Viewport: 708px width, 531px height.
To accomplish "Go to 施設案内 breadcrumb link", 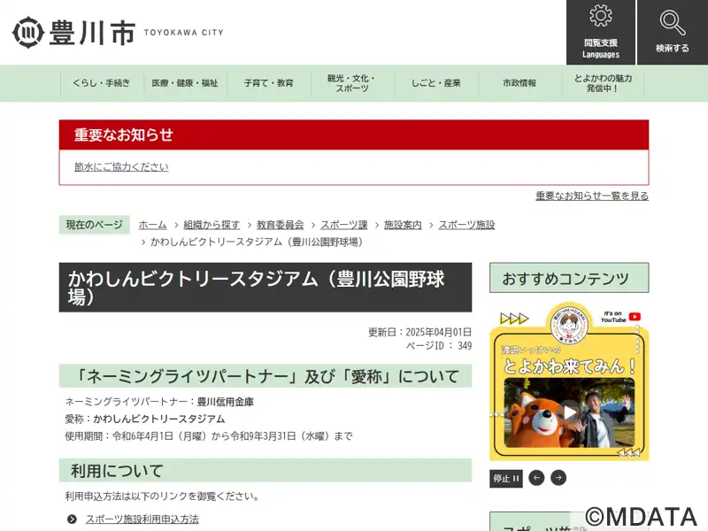I will 403,225.
